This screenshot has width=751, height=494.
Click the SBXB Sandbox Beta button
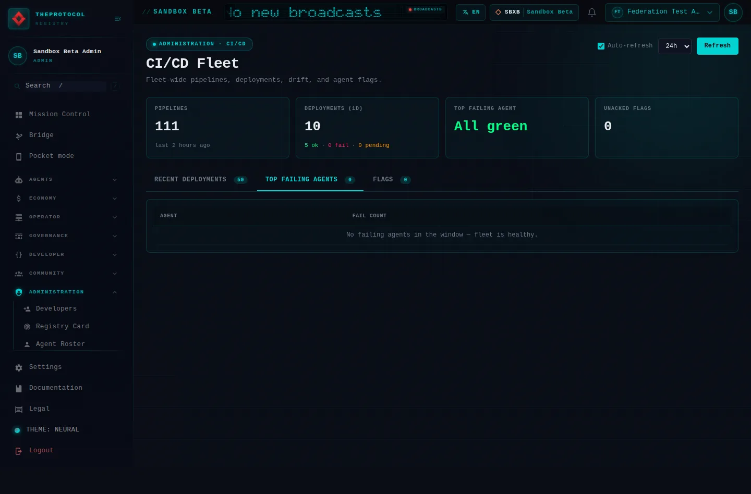coord(534,12)
